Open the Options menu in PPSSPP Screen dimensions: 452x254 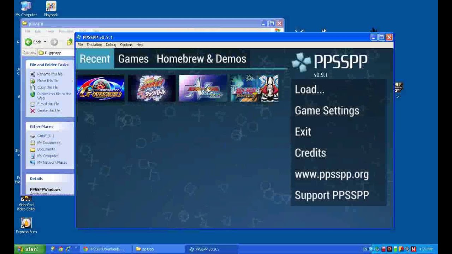[126, 45]
